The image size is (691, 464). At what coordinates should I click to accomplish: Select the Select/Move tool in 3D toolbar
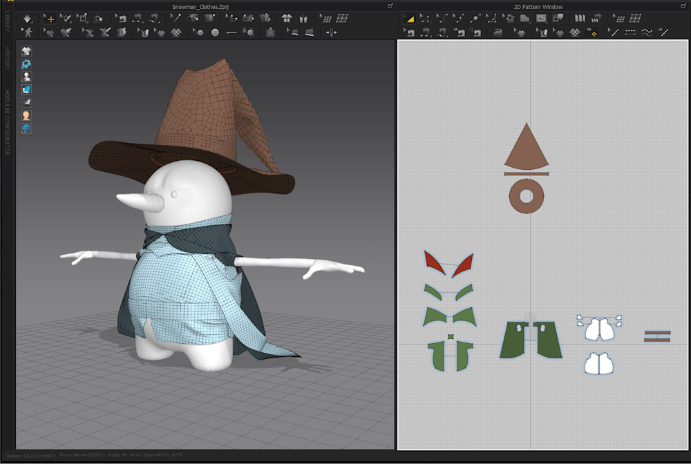coord(49,19)
